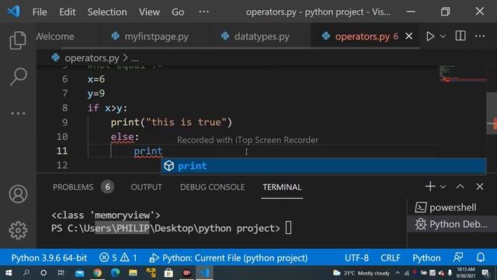
Task: Click line number 8 in gutter
Action: pos(64,108)
